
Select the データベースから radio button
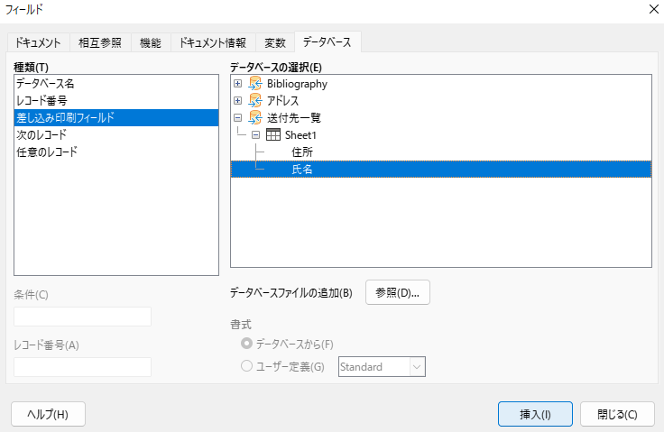click(246, 344)
